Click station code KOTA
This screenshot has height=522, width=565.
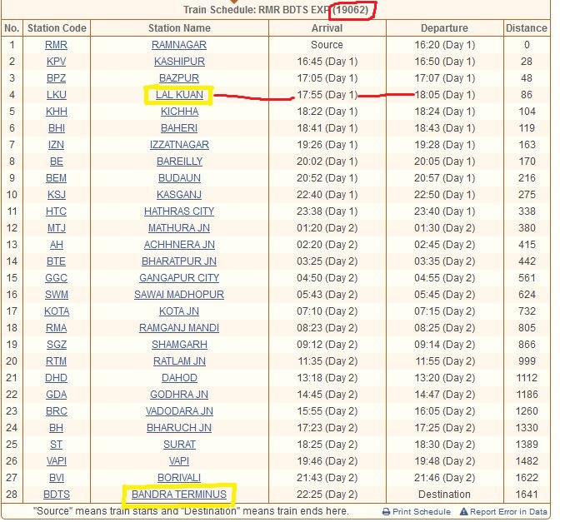tap(57, 311)
